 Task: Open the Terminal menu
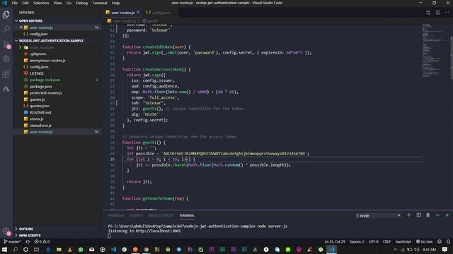pyautogui.click(x=100, y=3)
